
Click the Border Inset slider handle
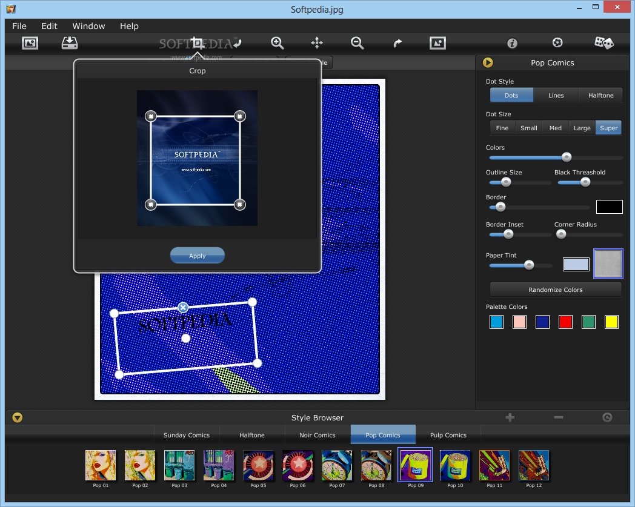pyautogui.click(x=508, y=234)
